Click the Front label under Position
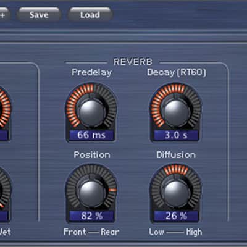 click(75, 232)
